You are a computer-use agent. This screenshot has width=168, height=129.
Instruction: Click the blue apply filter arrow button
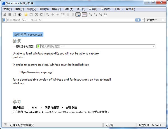pos(138,20)
